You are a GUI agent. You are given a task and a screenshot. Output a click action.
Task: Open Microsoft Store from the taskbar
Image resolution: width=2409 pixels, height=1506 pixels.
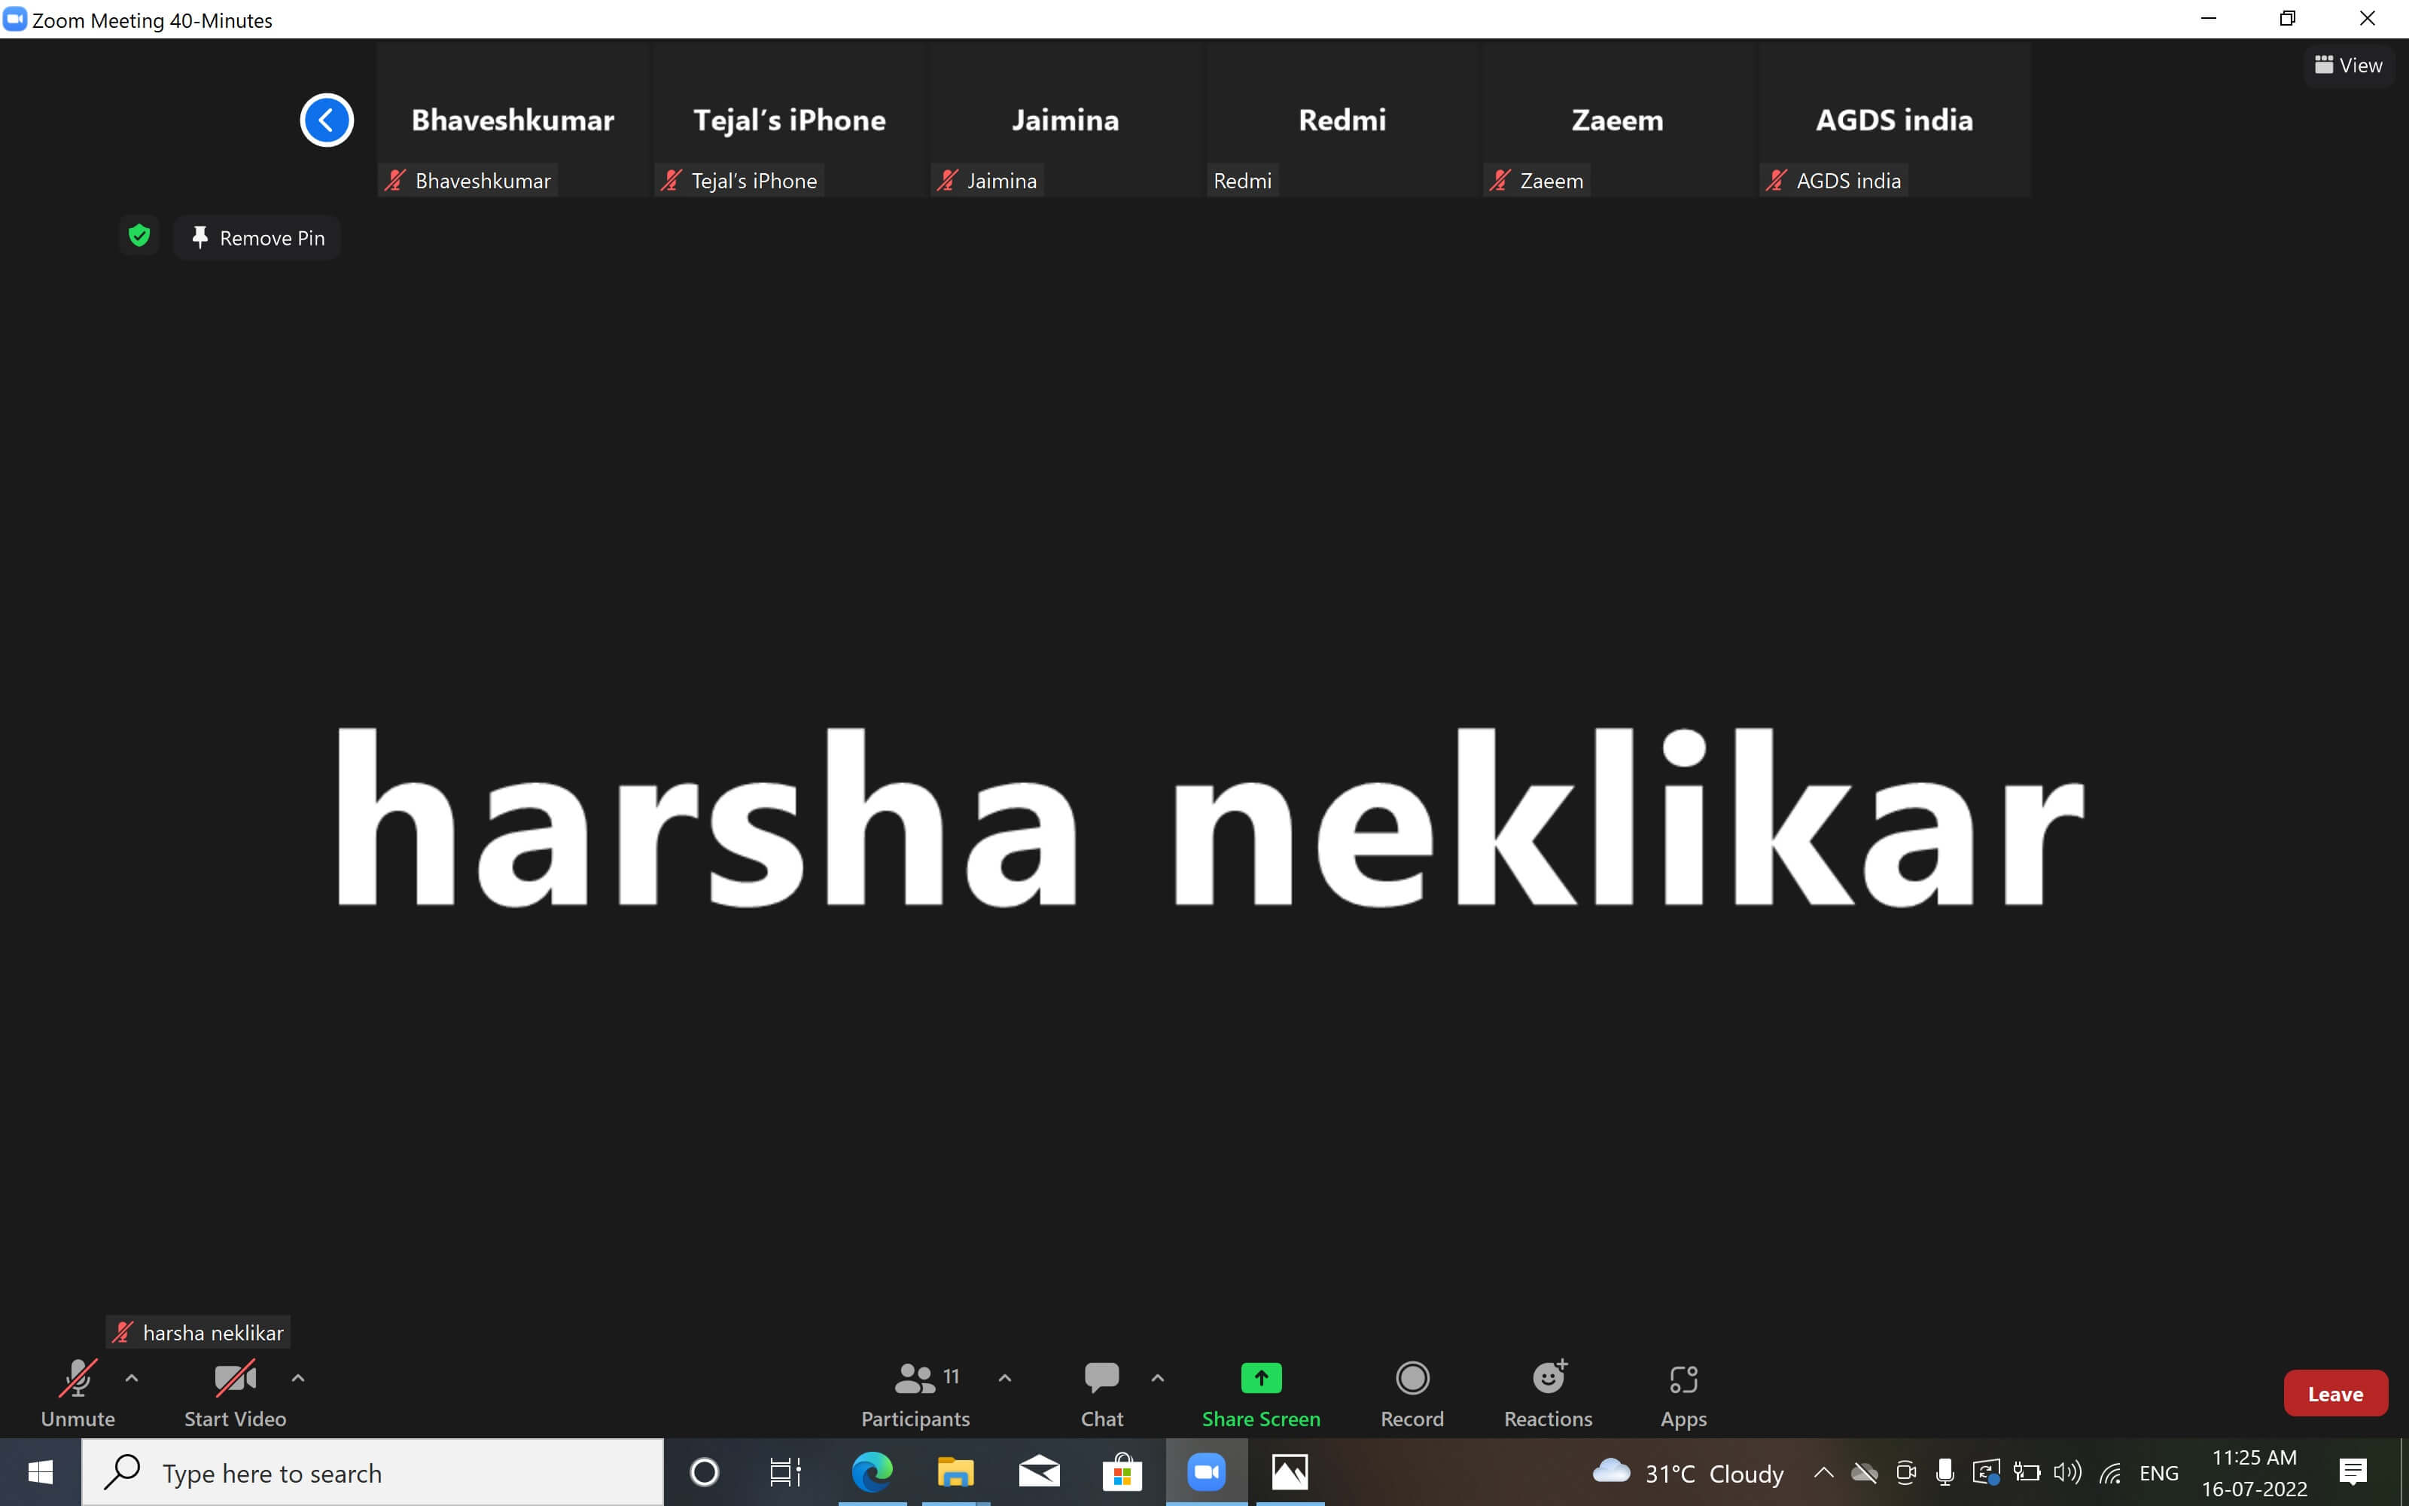tap(1122, 1472)
